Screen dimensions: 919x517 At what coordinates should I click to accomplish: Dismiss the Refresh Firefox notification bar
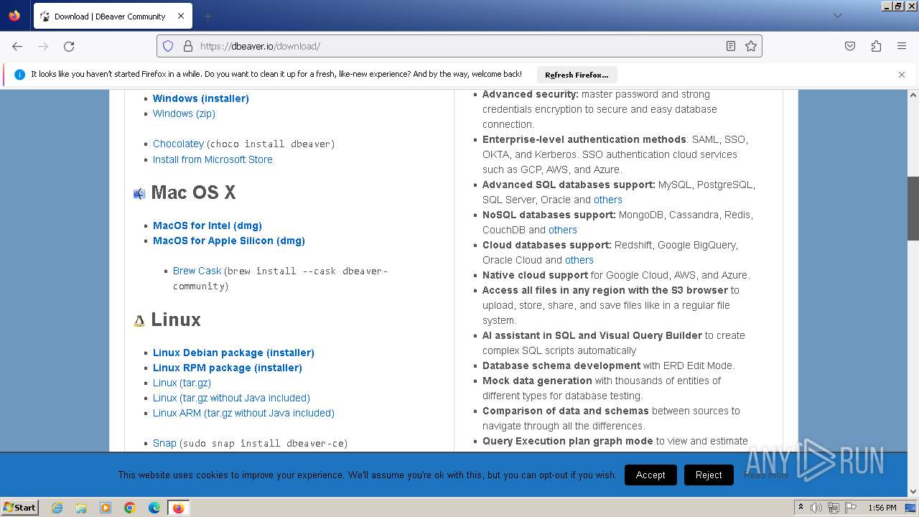pos(902,75)
